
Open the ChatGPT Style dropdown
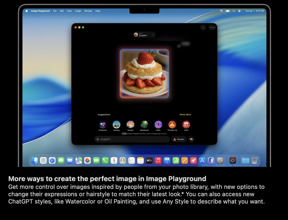click(144, 35)
